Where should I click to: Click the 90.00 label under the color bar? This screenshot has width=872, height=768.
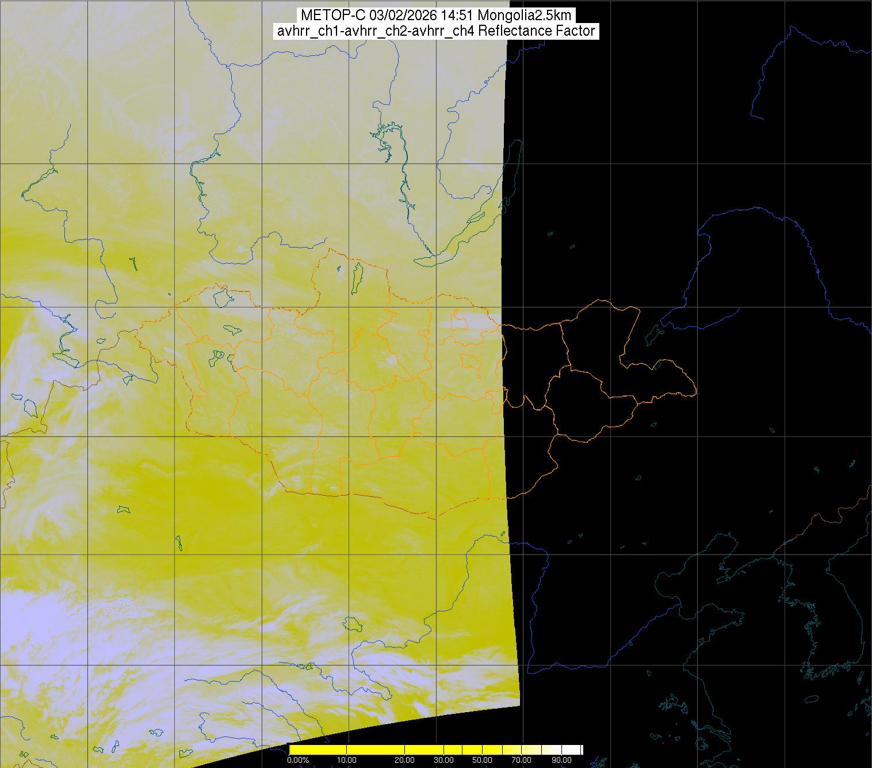[562, 761]
